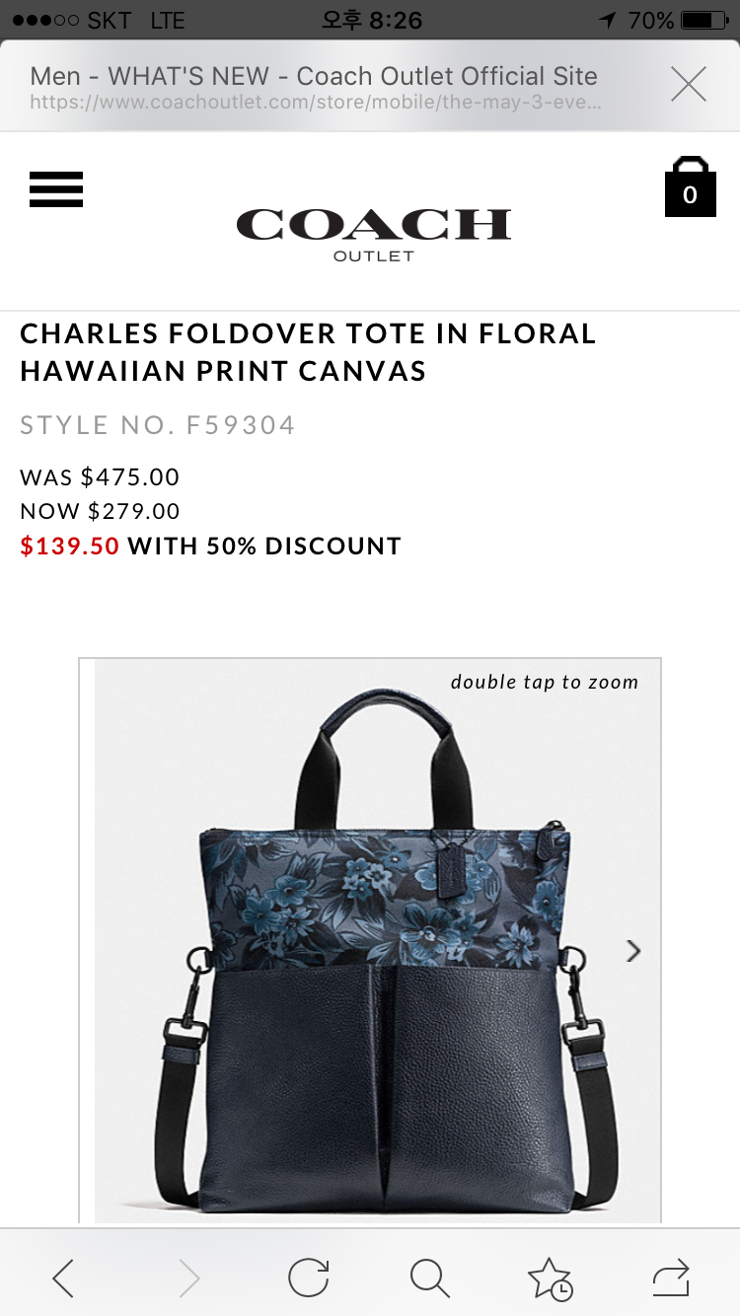Tap the Men - WHAT'S NEW page title

314,76
